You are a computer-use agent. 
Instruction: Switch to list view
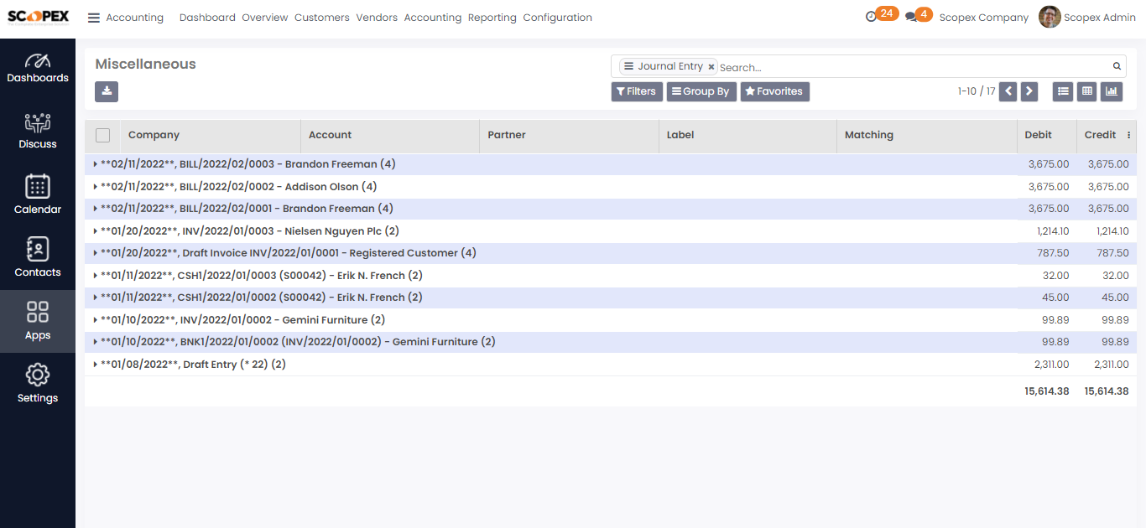coord(1064,91)
